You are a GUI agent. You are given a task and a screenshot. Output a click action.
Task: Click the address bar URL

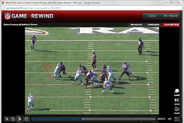34,8
